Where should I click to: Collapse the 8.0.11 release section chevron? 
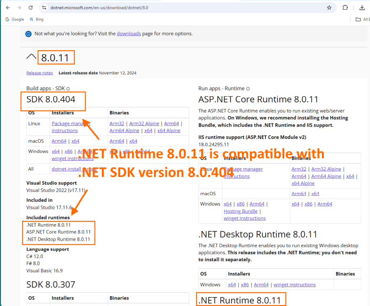31,57
